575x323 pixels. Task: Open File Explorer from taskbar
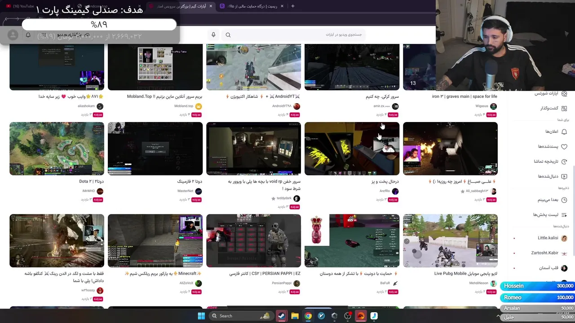[x=295, y=316]
